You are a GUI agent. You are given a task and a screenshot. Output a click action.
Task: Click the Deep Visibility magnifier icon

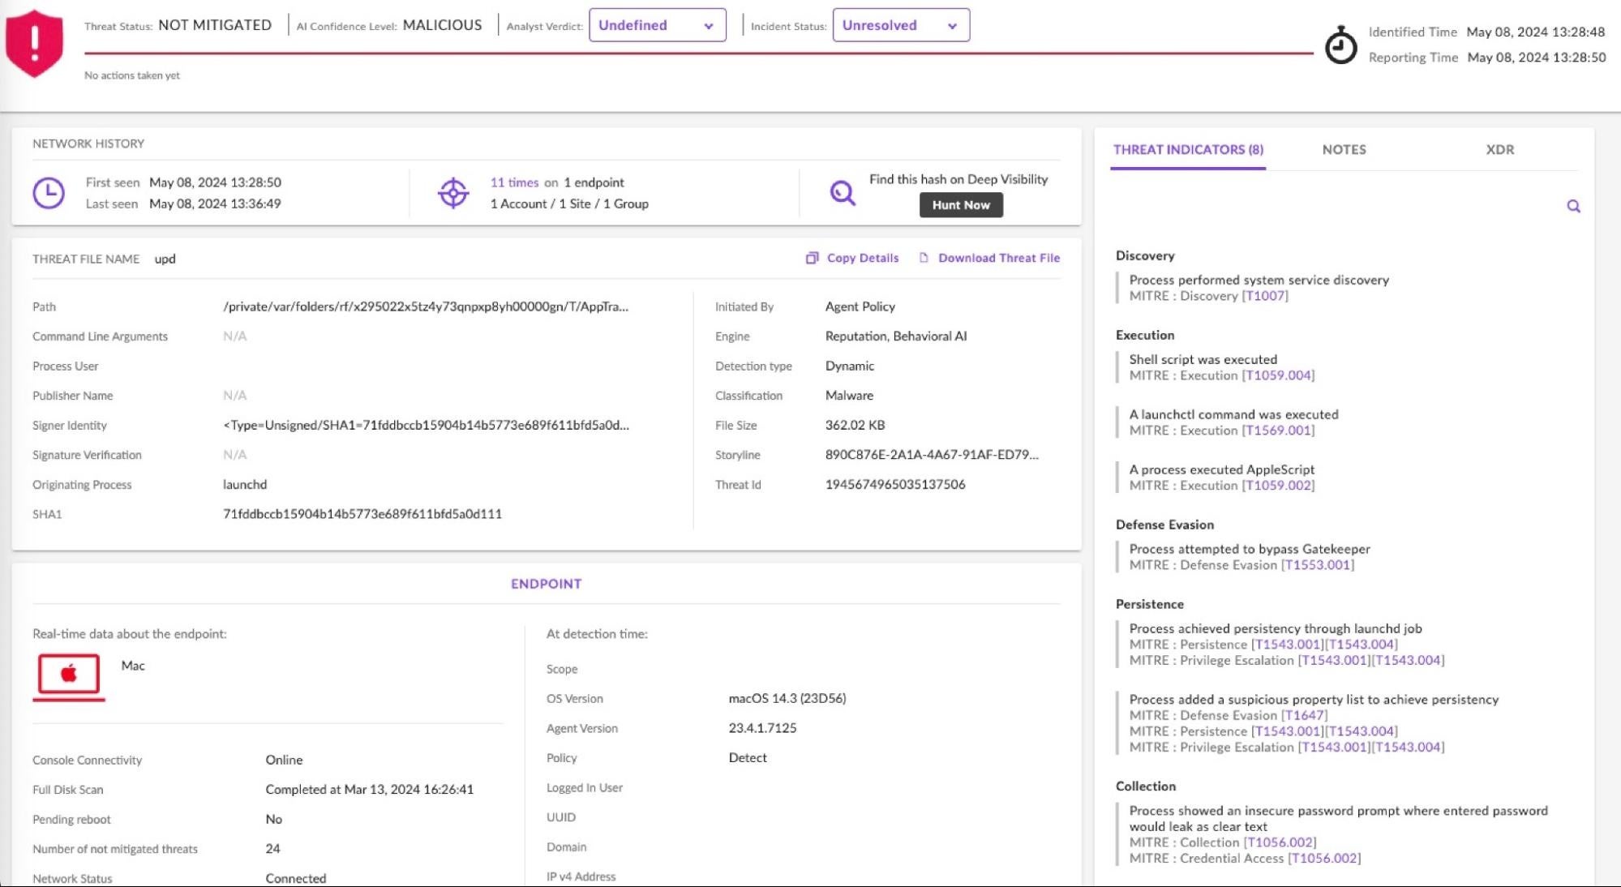[x=843, y=193]
